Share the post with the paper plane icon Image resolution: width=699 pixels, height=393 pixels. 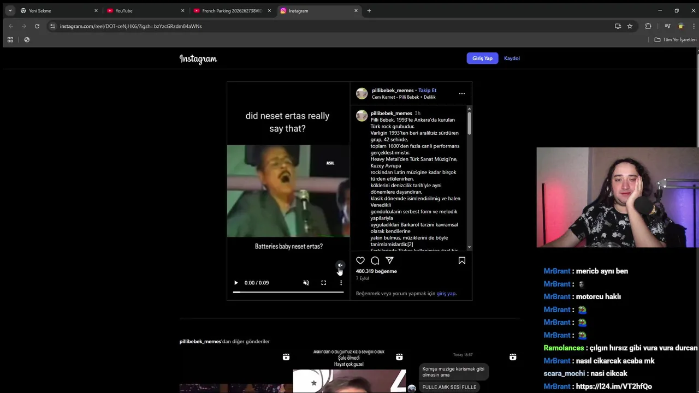(x=389, y=260)
